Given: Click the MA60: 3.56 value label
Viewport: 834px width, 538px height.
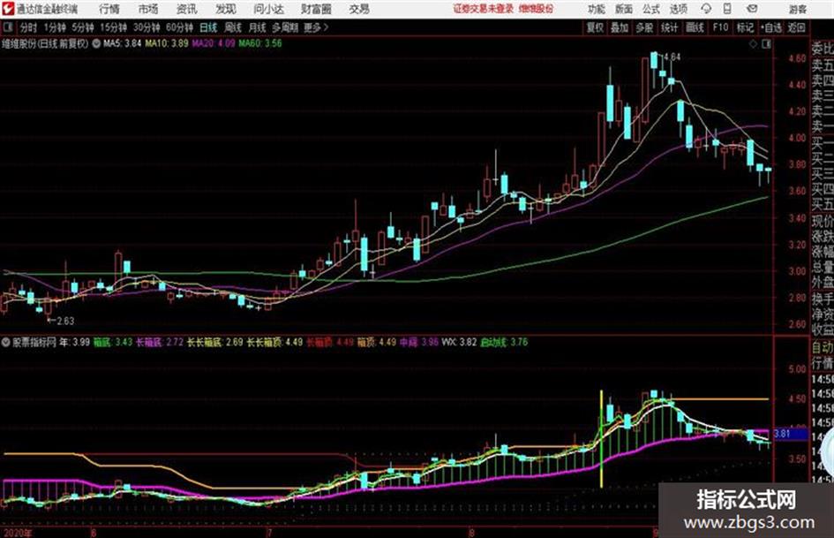Looking at the screenshot, I should 260,43.
